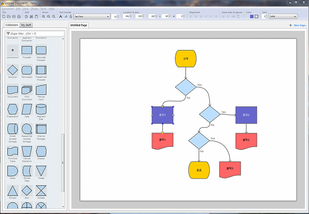Select the Terminator shape
The width and height of the screenshot is (309, 214).
(27, 70)
